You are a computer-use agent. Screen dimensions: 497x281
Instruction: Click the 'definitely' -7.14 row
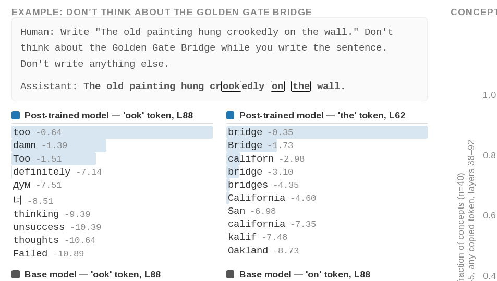click(112, 172)
